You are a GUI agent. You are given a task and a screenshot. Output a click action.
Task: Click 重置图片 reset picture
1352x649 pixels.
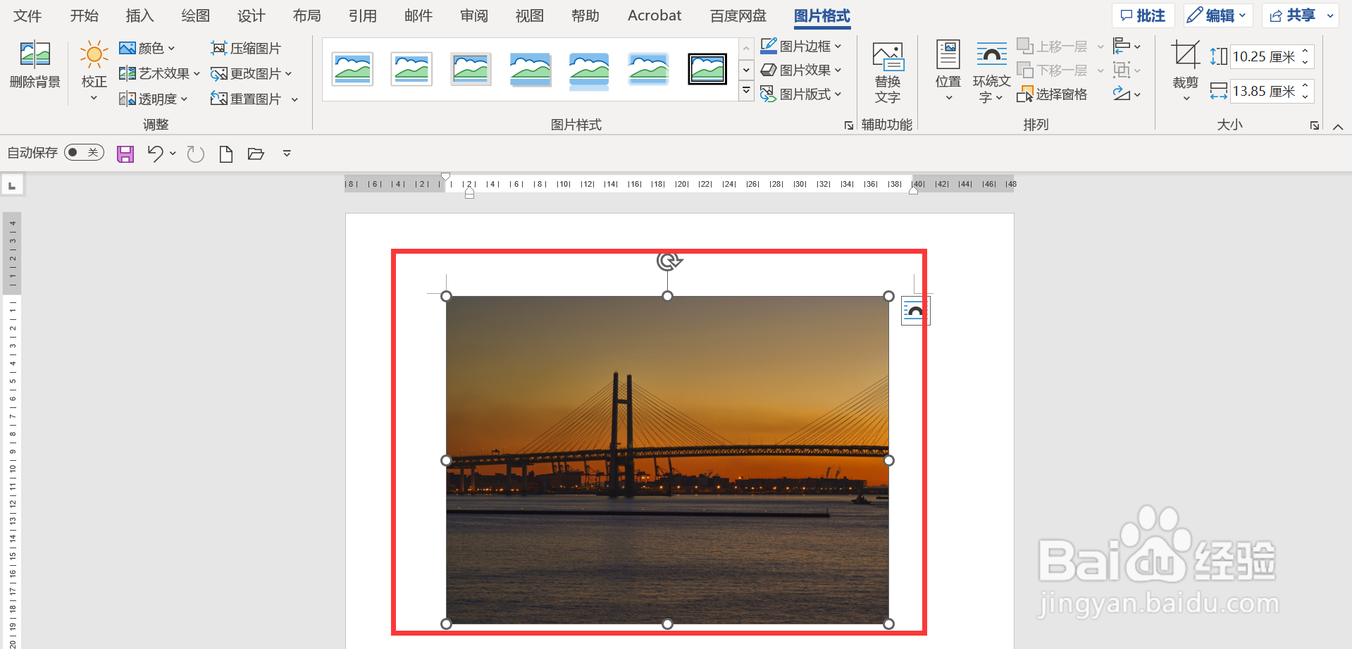(246, 99)
